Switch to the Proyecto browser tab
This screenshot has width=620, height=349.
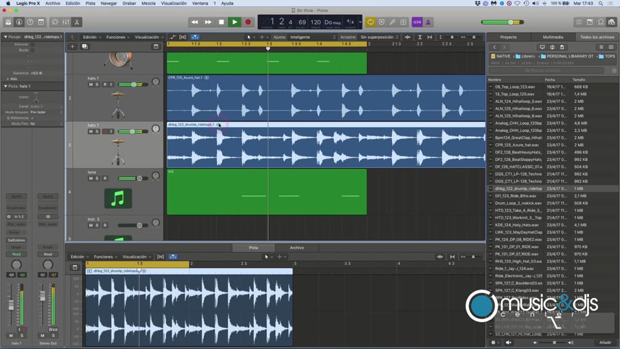pos(508,37)
